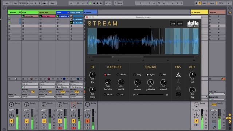The width and height of the screenshot is (233, 131).
Task: Open the Bass track MIDI From dropdown
Action: 63,84
